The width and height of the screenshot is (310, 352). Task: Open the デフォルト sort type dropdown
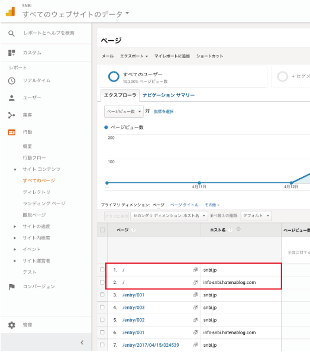(x=256, y=216)
